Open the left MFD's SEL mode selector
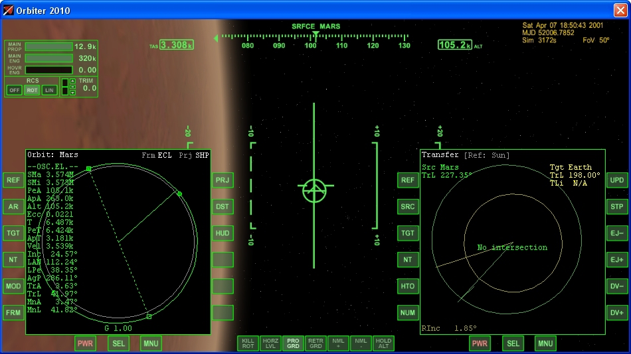 [118, 343]
